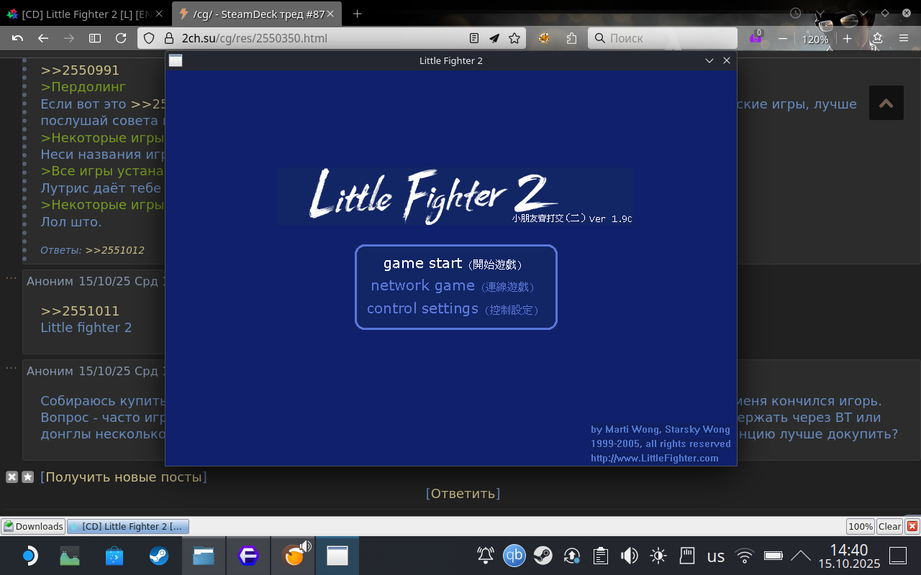921x575 pixels.
Task: Close the '[CD] Little Fighter 2' browser tab
Action: click(160, 14)
